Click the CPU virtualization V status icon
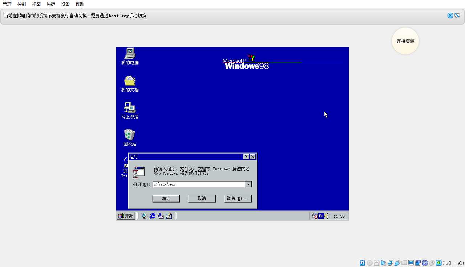Viewport: 465px width, 267px height. [425, 263]
